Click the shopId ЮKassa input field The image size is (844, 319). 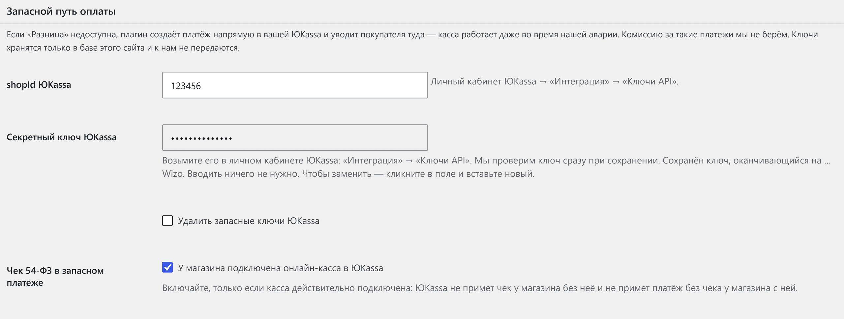coord(295,85)
